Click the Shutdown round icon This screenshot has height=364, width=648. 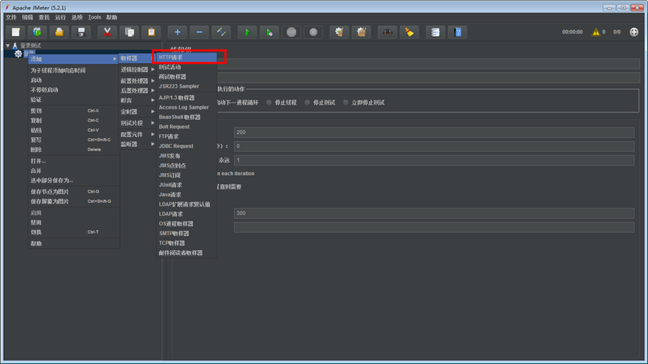(313, 31)
